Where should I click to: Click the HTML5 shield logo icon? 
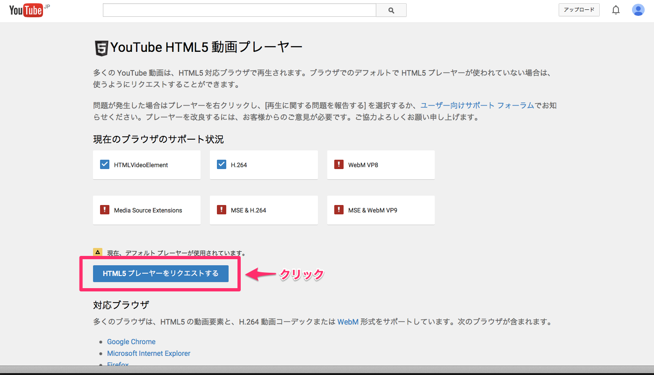point(101,48)
